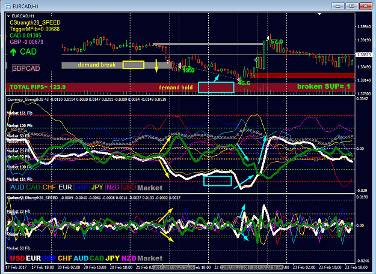The image size is (376, 274).
Task: Click the 57.0 pips label on chart
Action: click(x=277, y=42)
